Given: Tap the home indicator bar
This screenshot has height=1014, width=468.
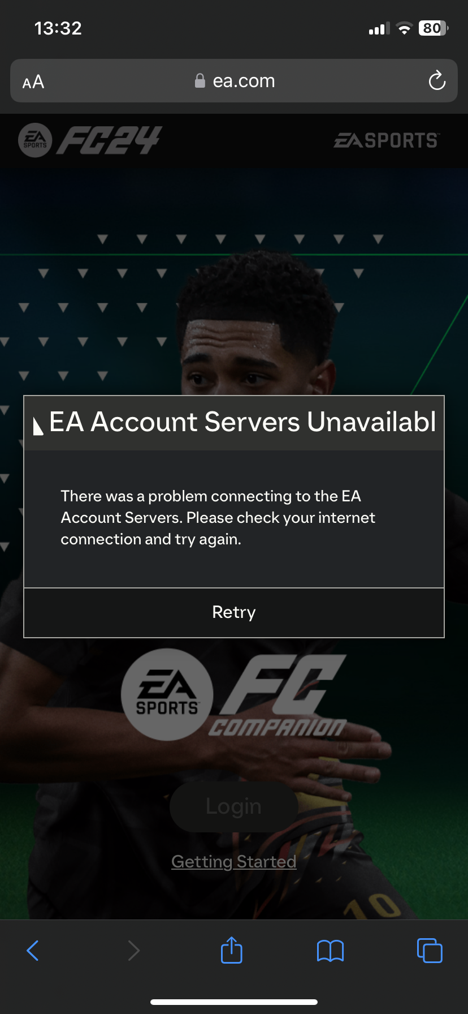Looking at the screenshot, I should point(234,1002).
